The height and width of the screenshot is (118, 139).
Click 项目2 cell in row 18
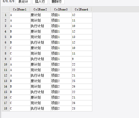tap(61, 108)
